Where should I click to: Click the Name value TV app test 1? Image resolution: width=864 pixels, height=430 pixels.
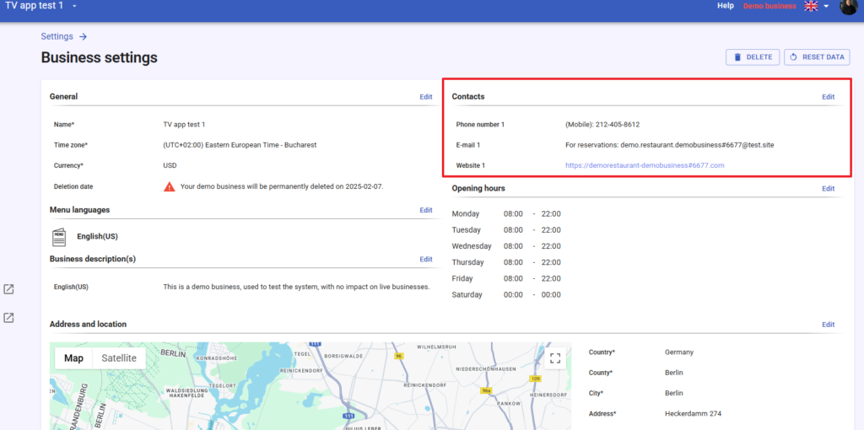(184, 125)
